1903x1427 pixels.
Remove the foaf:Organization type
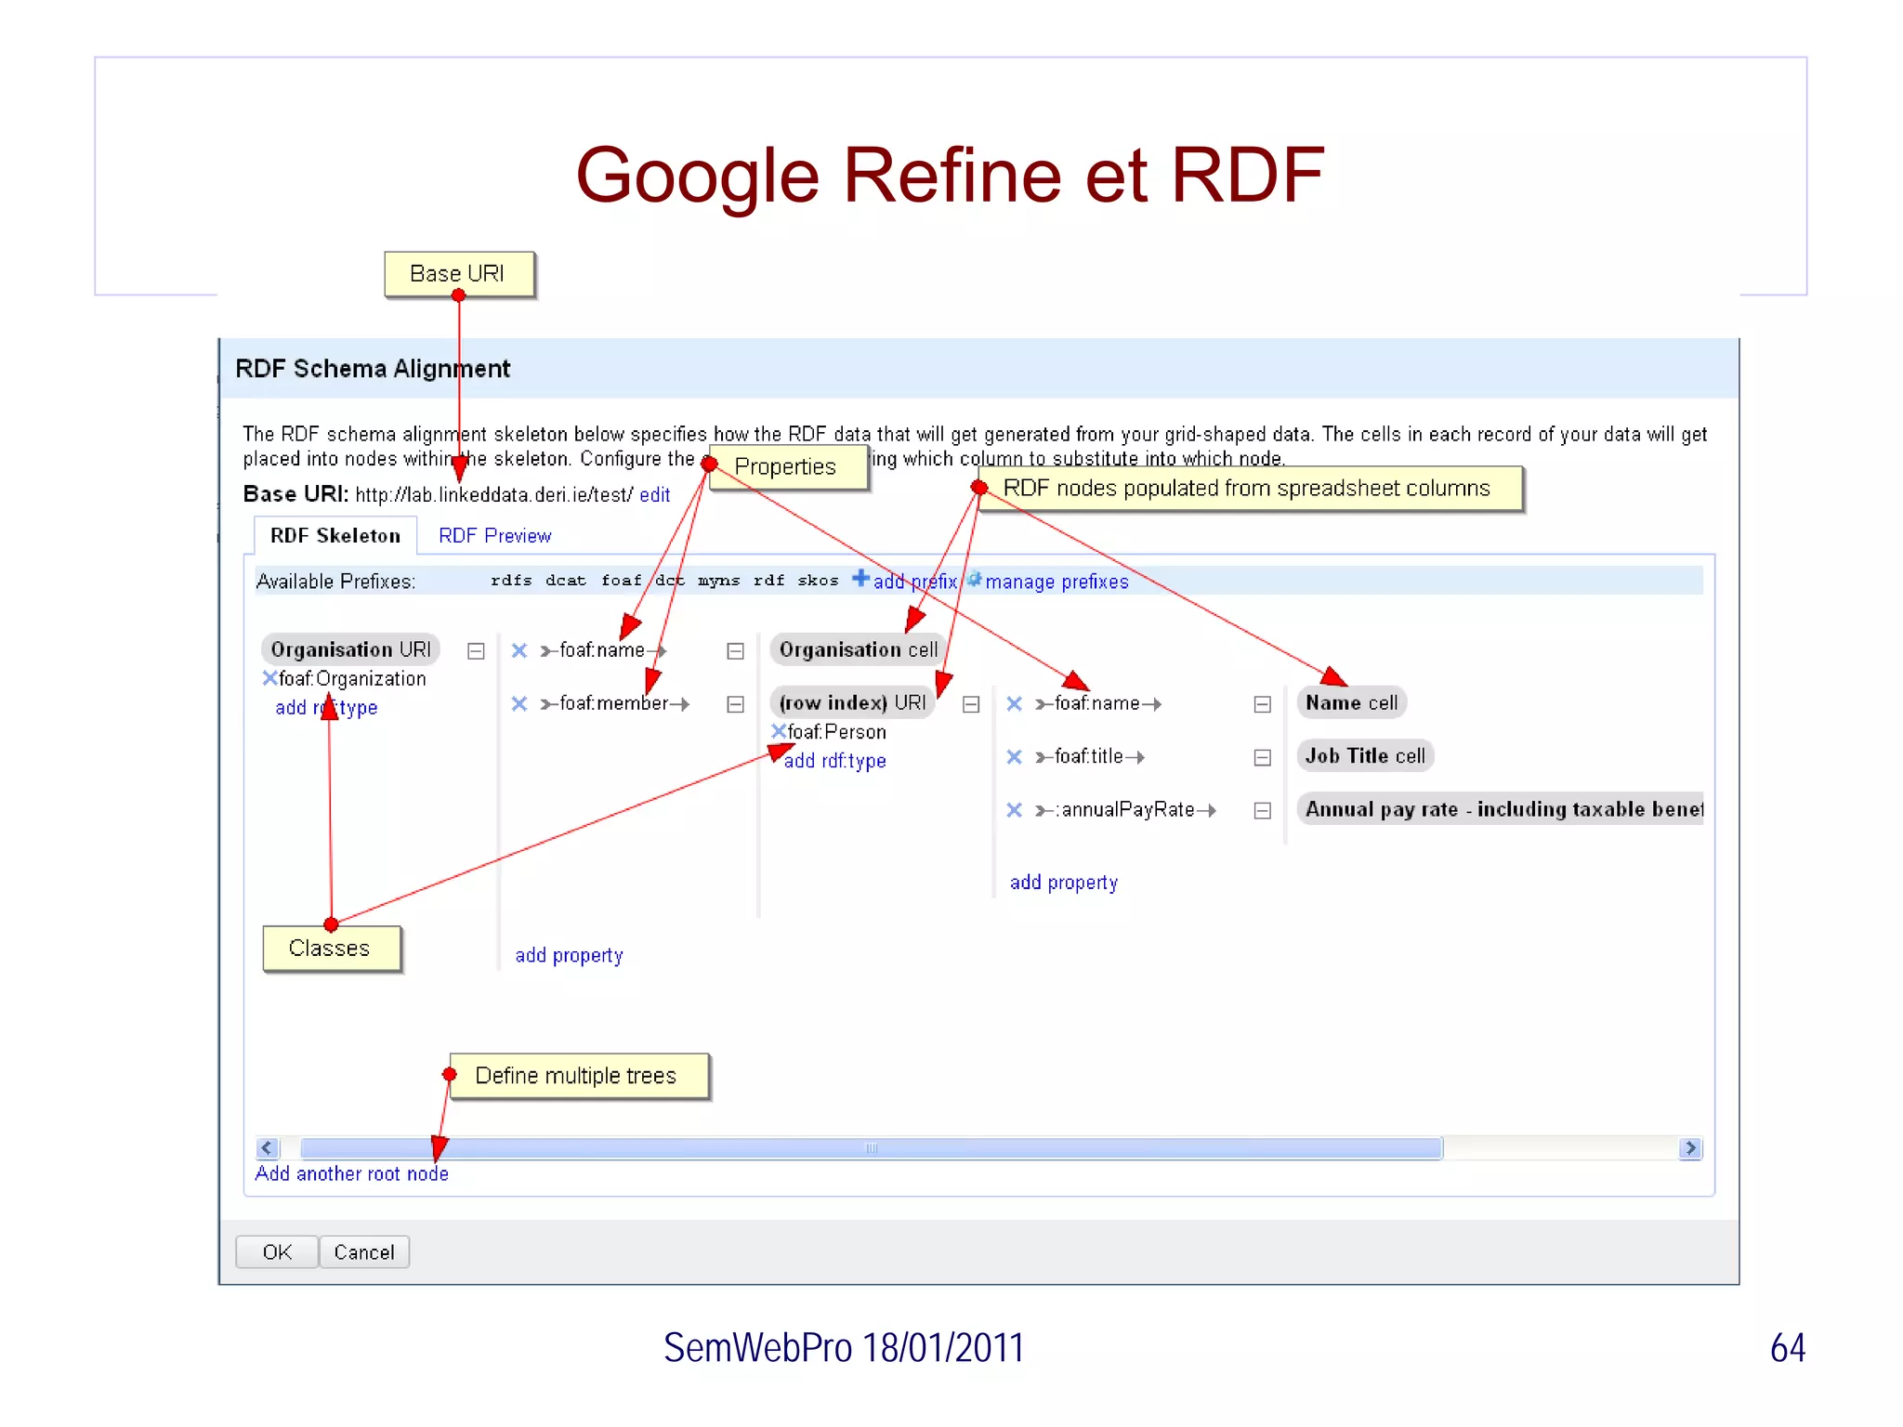(269, 678)
